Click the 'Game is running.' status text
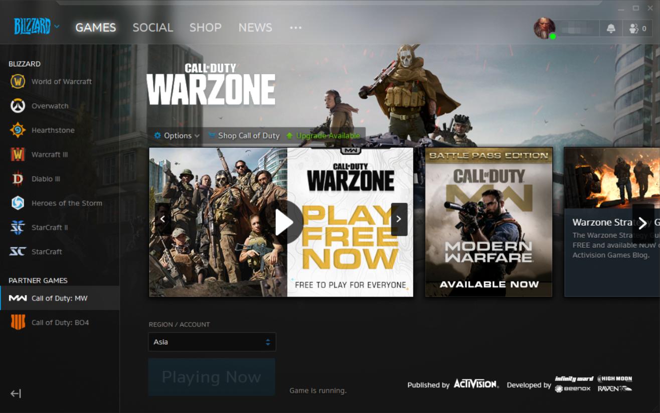The image size is (660, 413). coord(318,390)
